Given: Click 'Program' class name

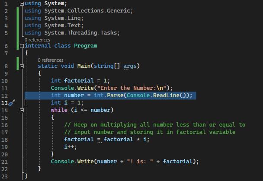Looking at the screenshot, I should [86, 46].
